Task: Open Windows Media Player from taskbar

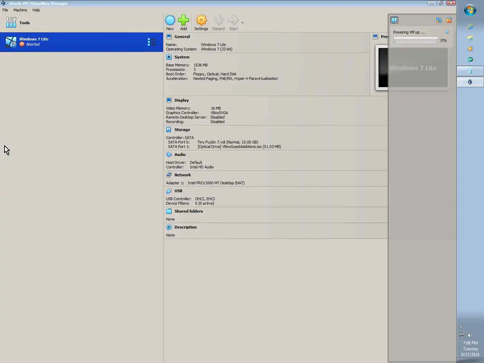Action: [470, 49]
